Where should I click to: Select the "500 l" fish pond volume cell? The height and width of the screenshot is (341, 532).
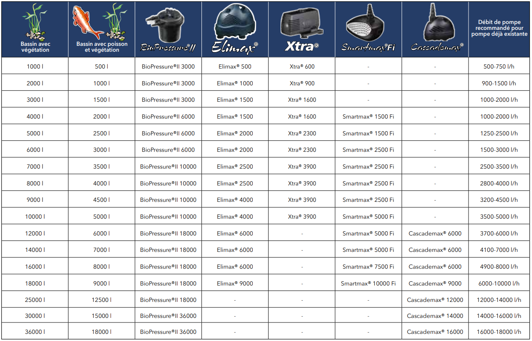tap(101, 66)
